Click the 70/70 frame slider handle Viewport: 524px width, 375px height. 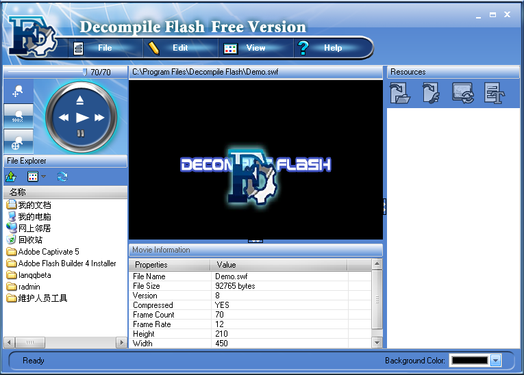[x=85, y=72]
